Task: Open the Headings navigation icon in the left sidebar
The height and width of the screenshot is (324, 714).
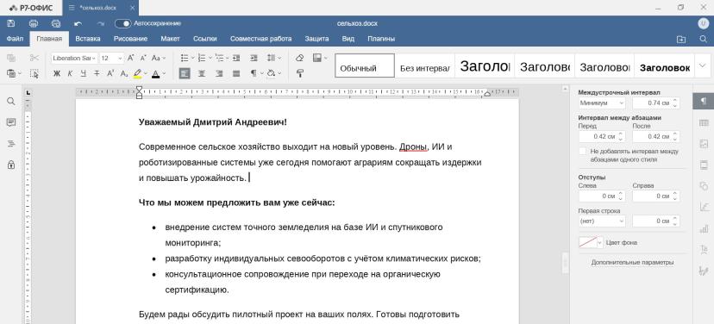Action: pyautogui.click(x=11, y=144)
